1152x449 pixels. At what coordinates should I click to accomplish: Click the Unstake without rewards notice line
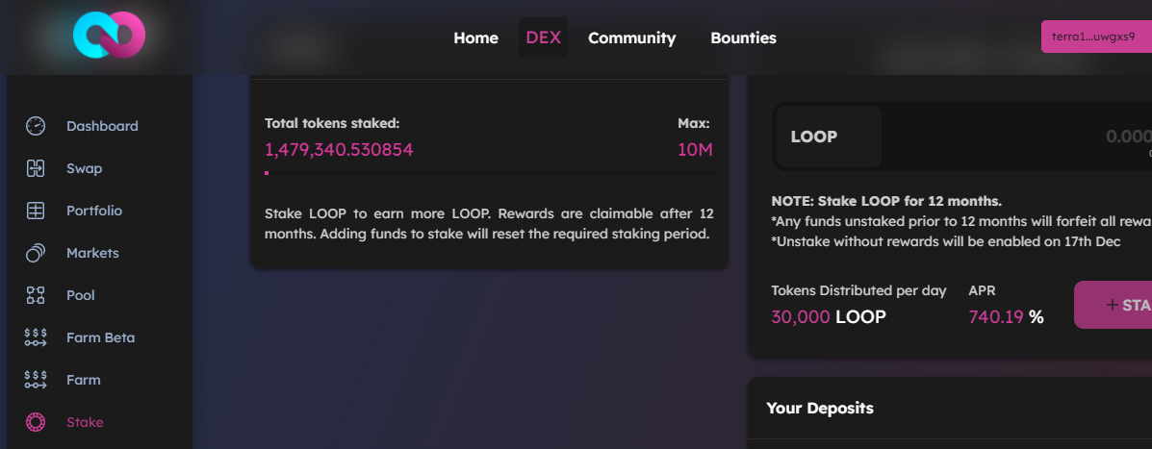click(946, 242)
